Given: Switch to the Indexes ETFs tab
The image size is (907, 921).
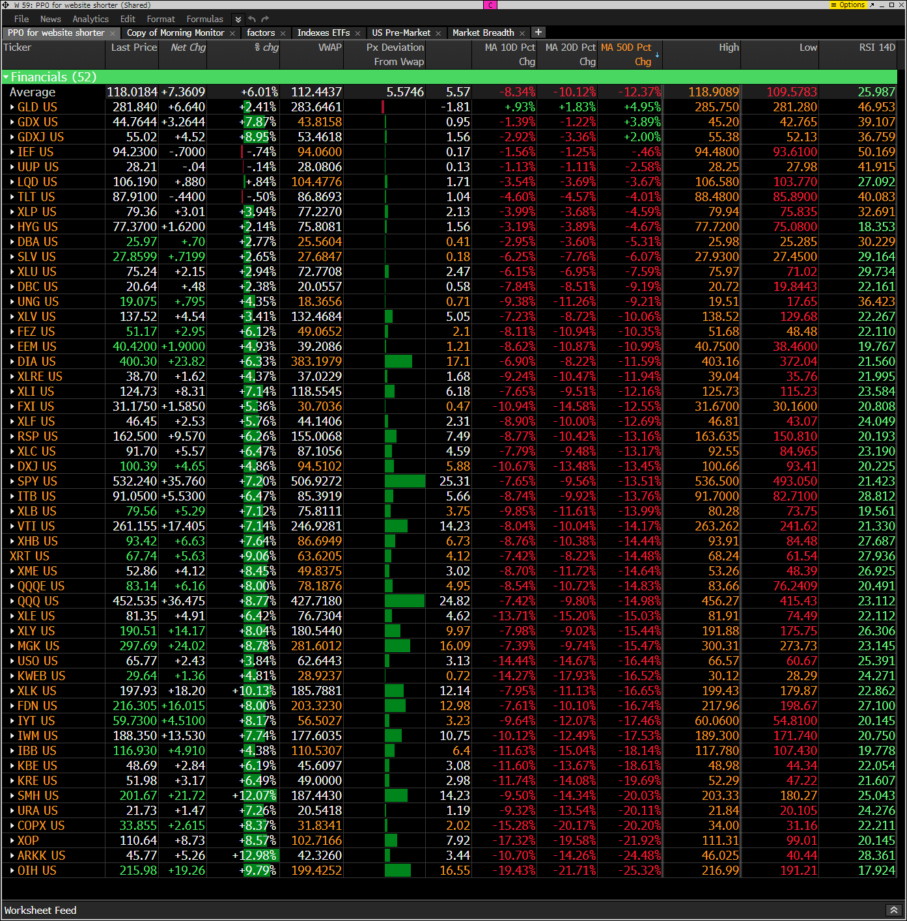Looking at the screenshot, I should pos(324,33).
